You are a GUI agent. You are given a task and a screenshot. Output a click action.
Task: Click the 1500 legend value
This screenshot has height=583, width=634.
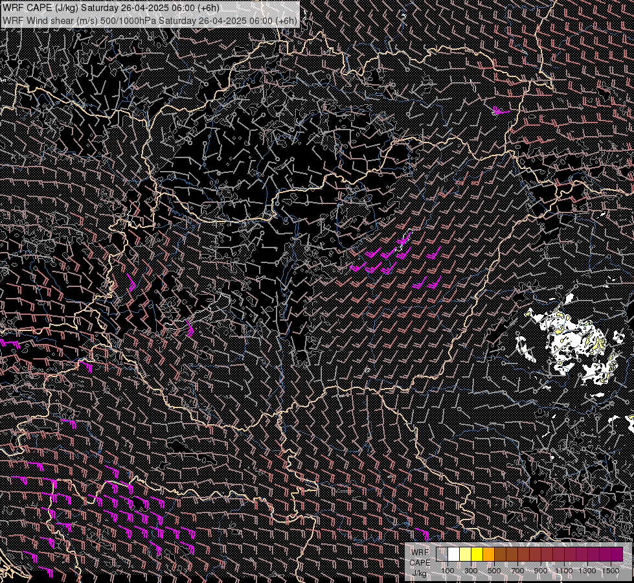[611, 571]
